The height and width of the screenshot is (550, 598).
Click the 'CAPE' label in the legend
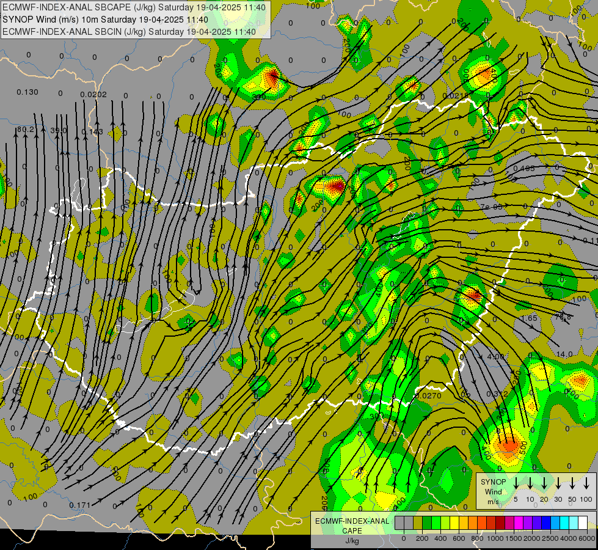coord(352,531)
